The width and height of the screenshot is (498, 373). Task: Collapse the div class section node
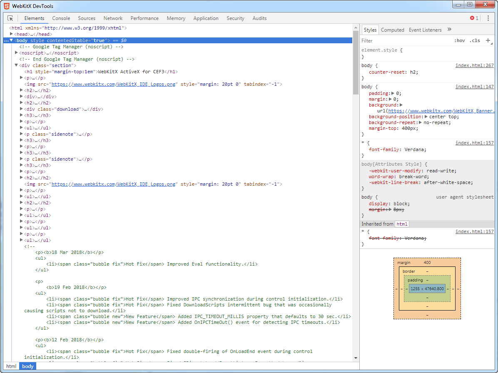pyautogui.click(x=16, y=65)
